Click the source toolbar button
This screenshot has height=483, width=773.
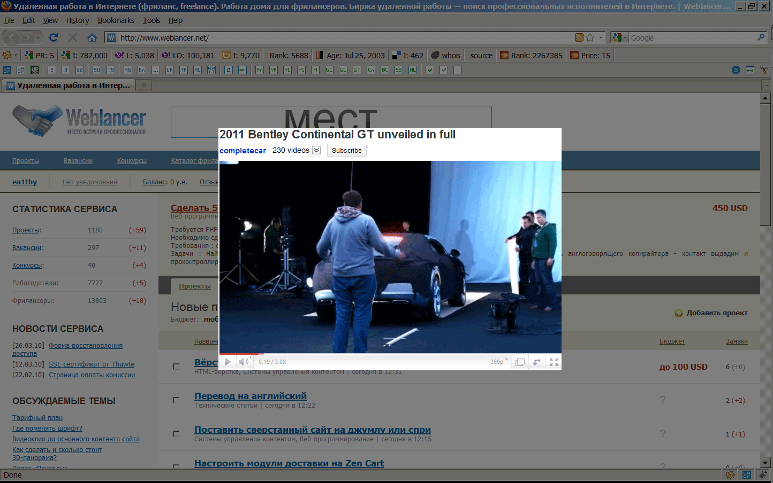[x=481, y=55]
